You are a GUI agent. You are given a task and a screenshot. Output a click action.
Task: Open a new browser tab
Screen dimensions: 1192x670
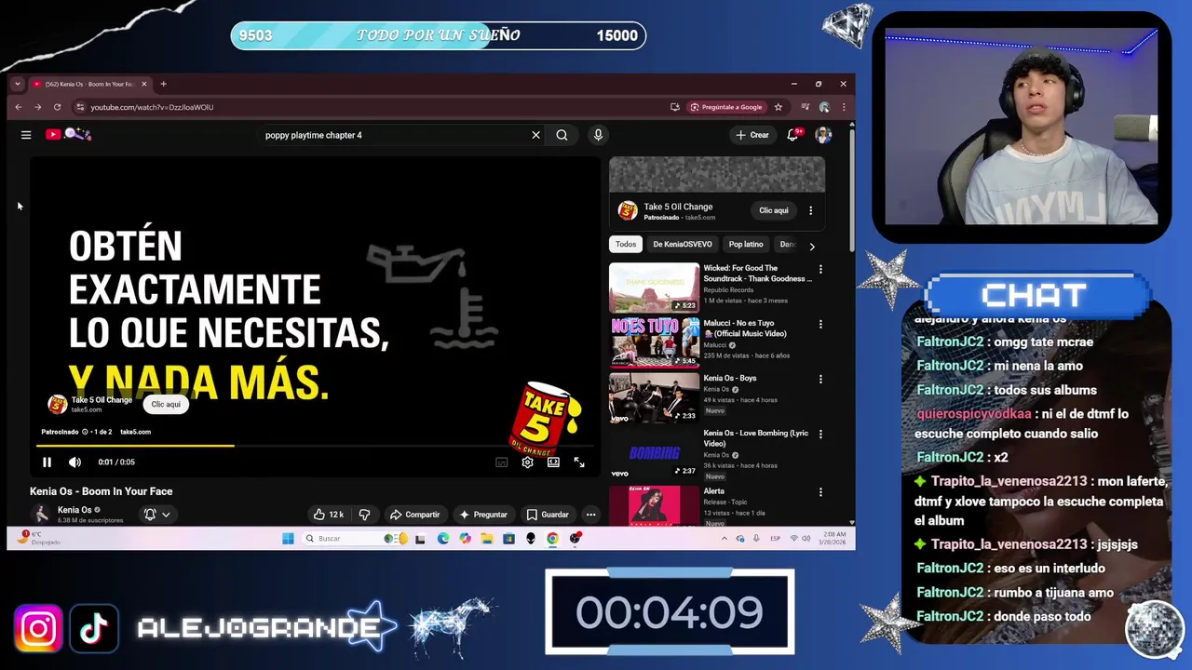(x=163, y=84)
